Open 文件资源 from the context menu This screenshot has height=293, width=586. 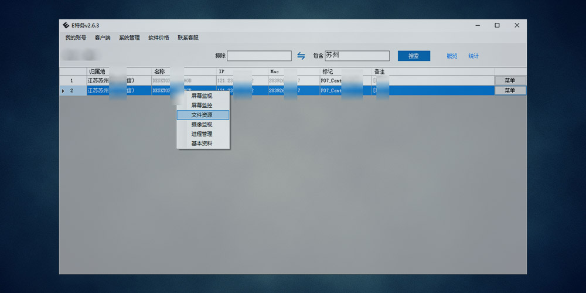coord(202,115)
